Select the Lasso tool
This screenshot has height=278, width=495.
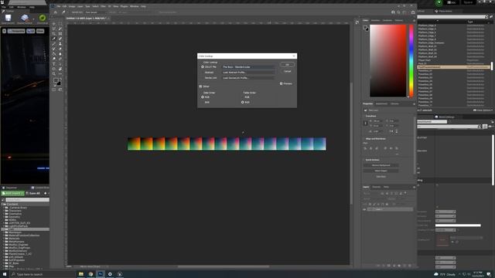(54, 29)
